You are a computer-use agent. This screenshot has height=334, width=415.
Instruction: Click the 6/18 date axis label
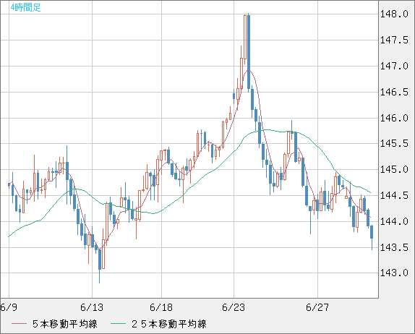click(x=161, y=307)
